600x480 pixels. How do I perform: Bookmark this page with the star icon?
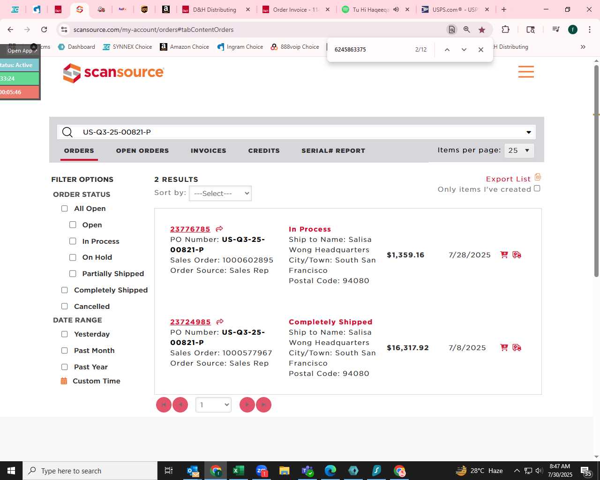click(x=482, y=30)
